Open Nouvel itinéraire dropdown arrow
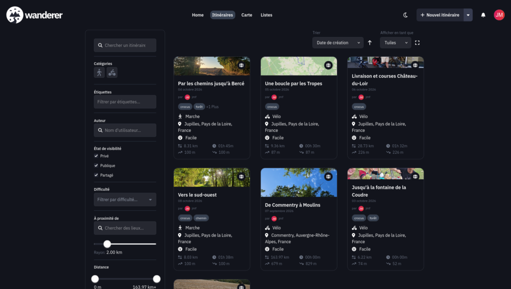Viewport: 511px width, 289px height. (x=468, y=15)
